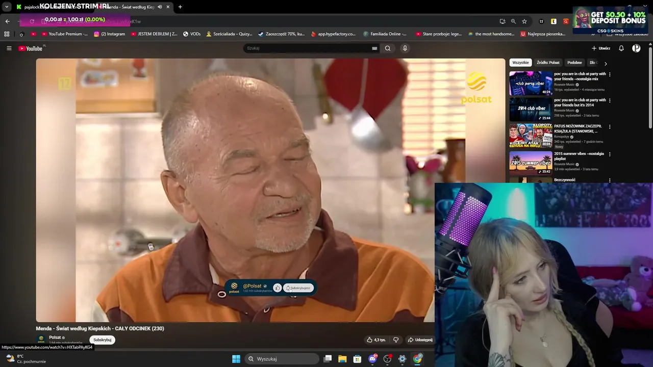Select the Źródło: Polsat filter chip
Image resolution: width=653 pixels, height=367 pixels.
[548, 63]
